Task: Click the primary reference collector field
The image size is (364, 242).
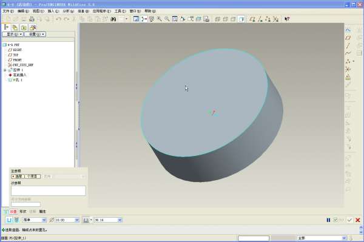Action: tap(25, 176)
